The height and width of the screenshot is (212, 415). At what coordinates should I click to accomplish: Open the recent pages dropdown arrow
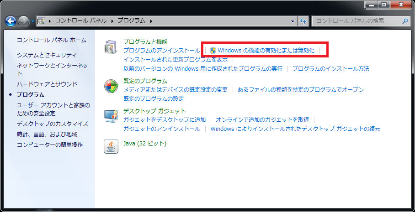point(32,21)
